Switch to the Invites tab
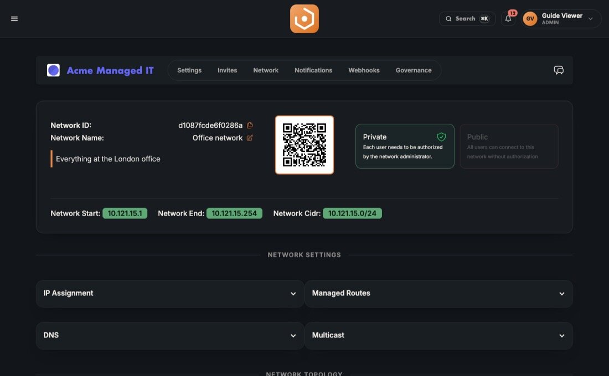The height and width of the screenshot is (376, 609). tap(227, 70)
